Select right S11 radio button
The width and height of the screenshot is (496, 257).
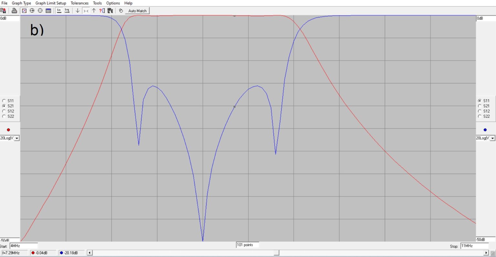click(480, 101)
